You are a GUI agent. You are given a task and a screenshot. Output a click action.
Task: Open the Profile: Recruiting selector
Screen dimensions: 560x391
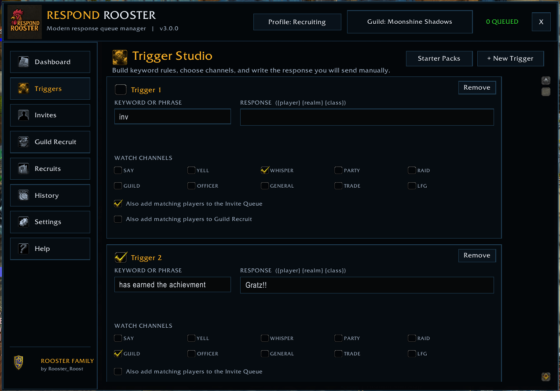click(297, 22)
